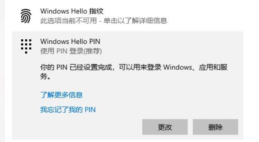The image size is (259, 142).
Task: Click empty gray area left of 更改 button
Action: [x=91, y=127]
